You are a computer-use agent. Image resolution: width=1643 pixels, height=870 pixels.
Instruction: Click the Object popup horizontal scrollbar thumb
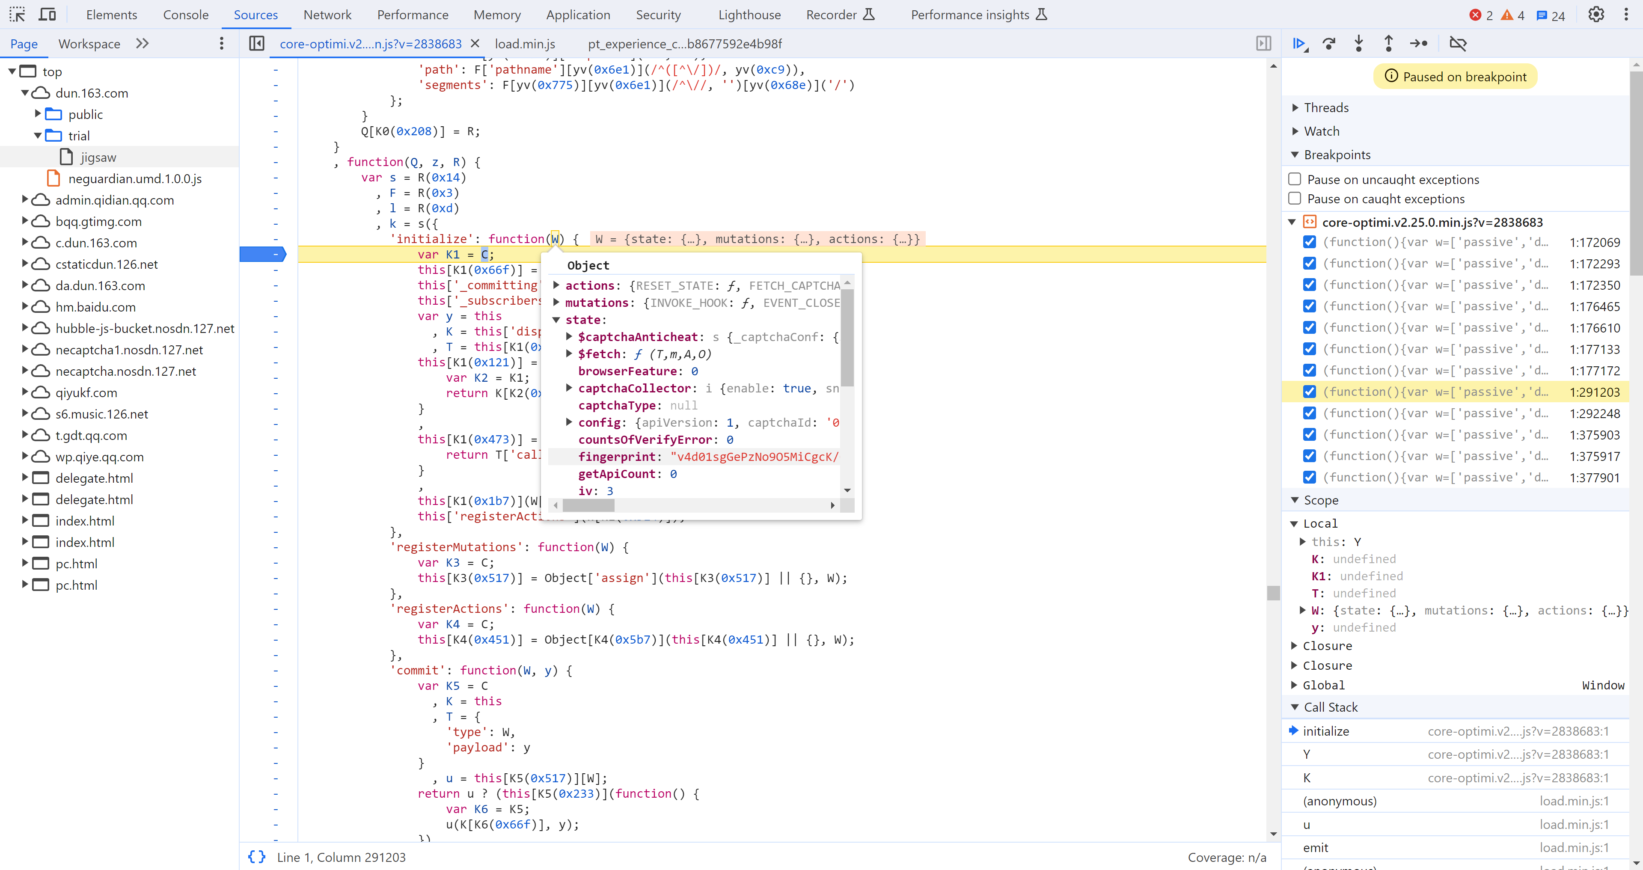click(x=588, y=505)
